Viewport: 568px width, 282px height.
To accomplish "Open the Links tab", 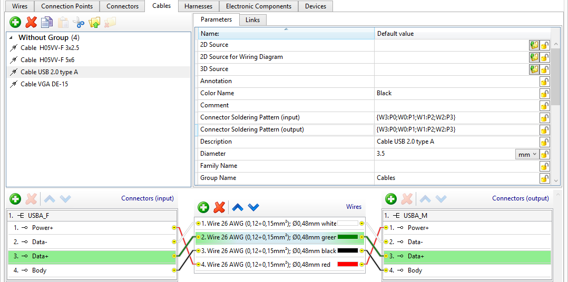I will coord(252,20).
